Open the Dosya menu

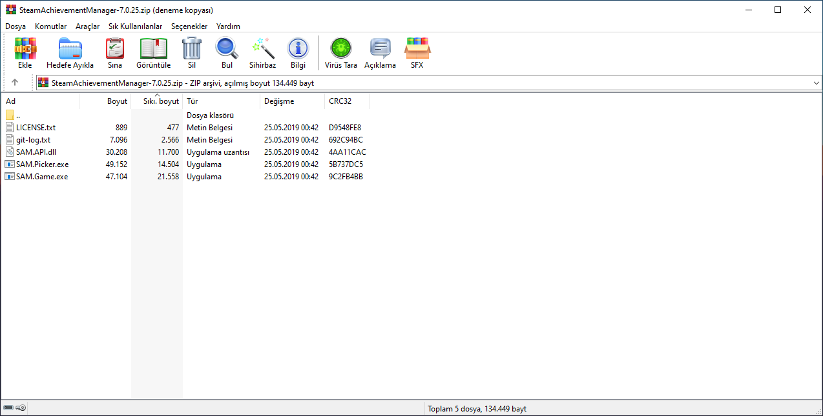point(16,26)
